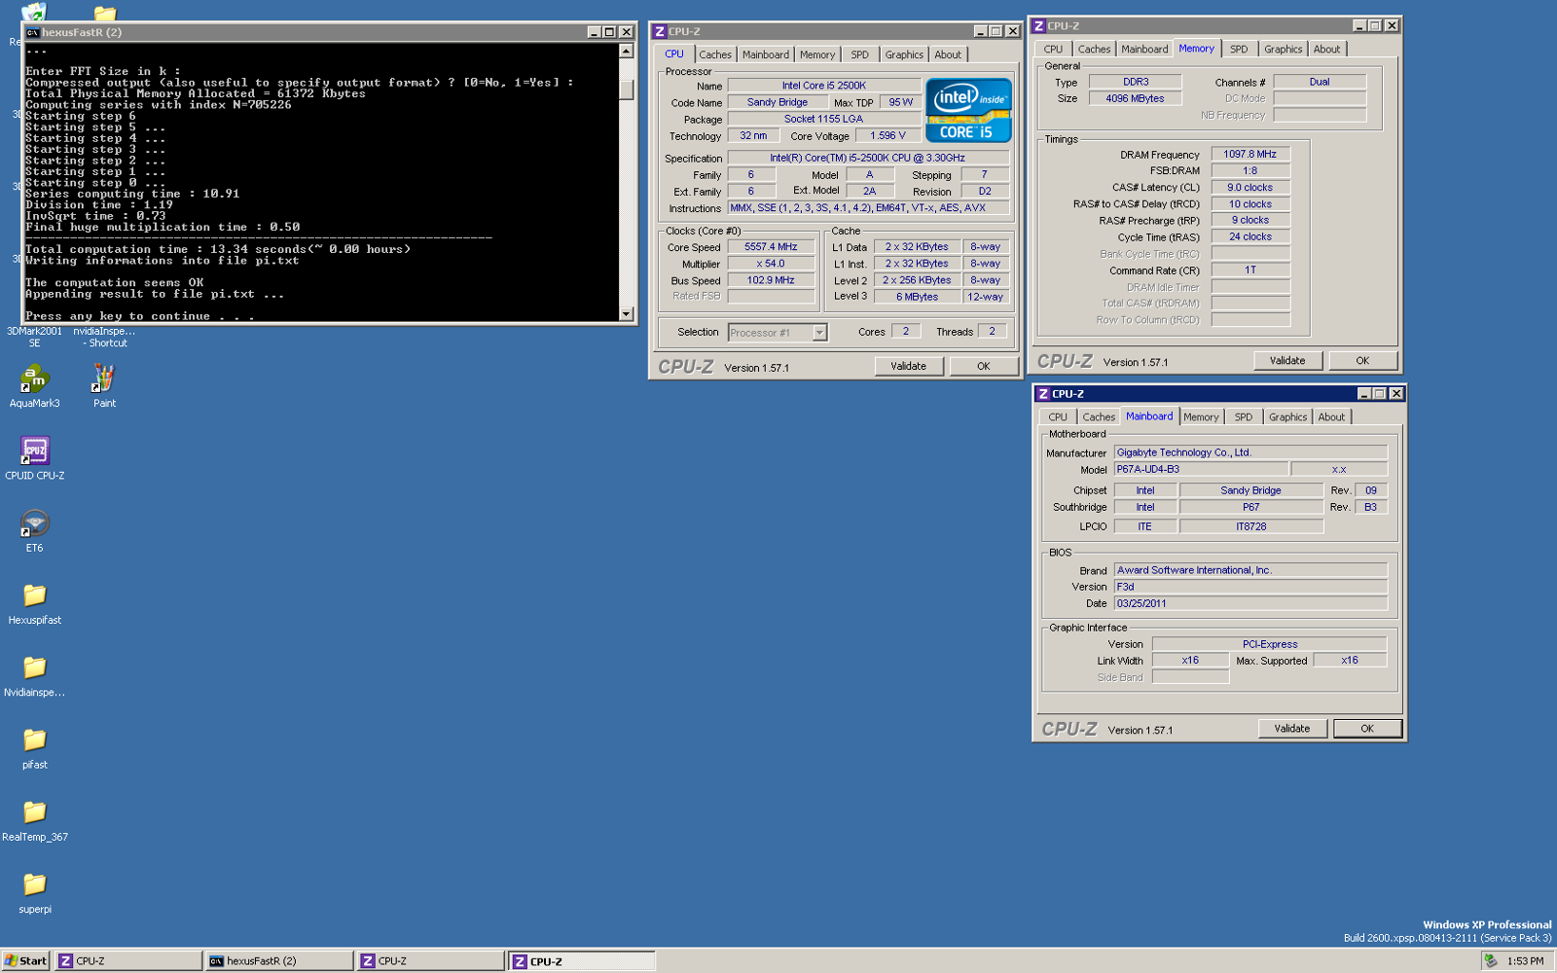
Task: Click the processor Name Intel Core i5 2500K
Action: coord(824,86)
